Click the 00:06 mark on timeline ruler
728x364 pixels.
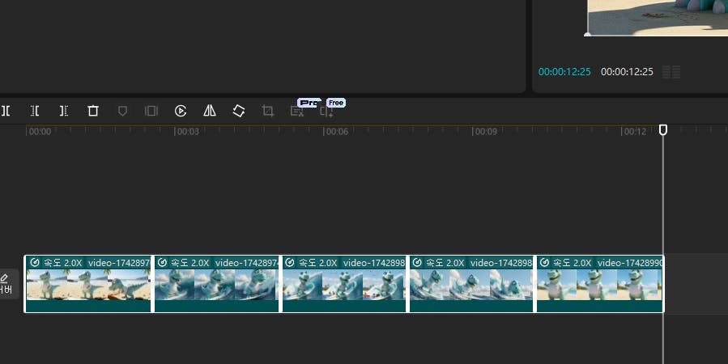(336, 132)
